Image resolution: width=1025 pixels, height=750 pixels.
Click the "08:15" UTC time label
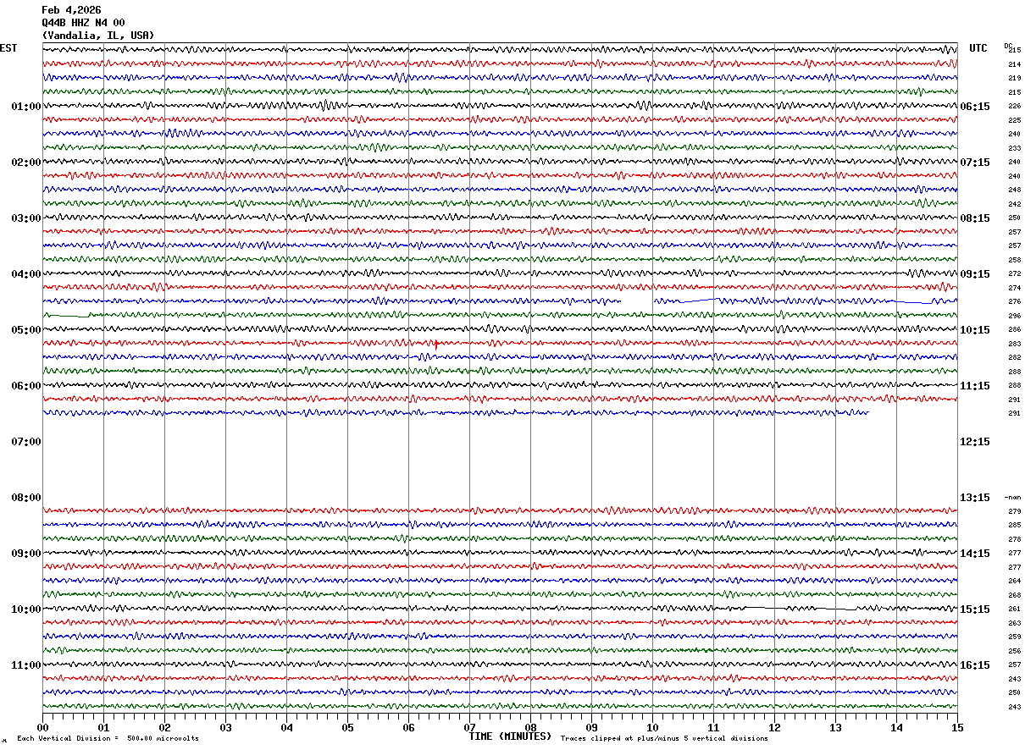pos(975,218)
